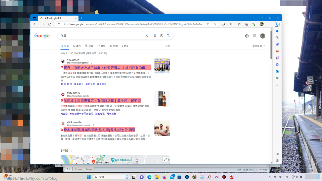This screenshot has width=322, height=181.
Task: Open the 工具 search tools
Action: click(167, 46)
